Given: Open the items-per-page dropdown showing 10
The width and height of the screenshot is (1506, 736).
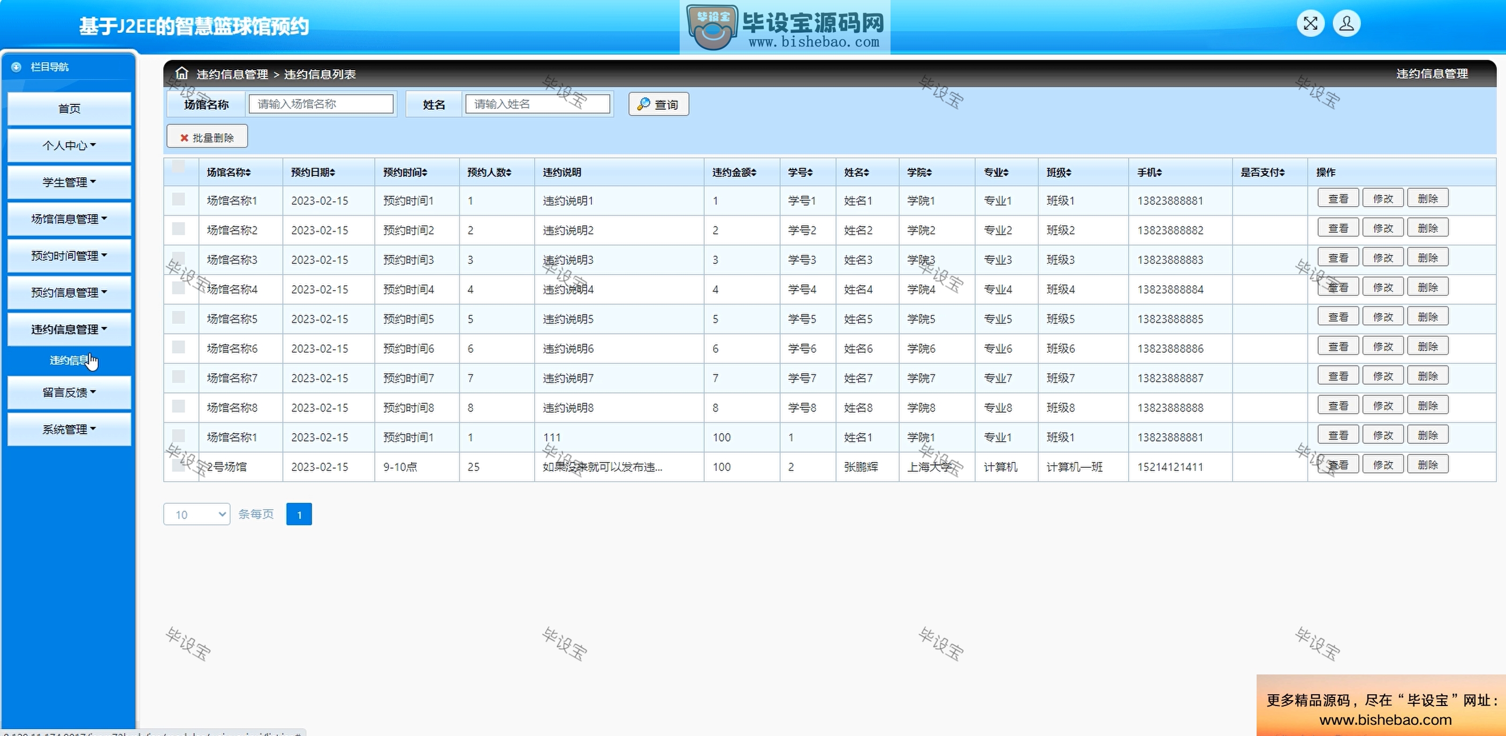Looking at the screenshot, I should 197,514.
